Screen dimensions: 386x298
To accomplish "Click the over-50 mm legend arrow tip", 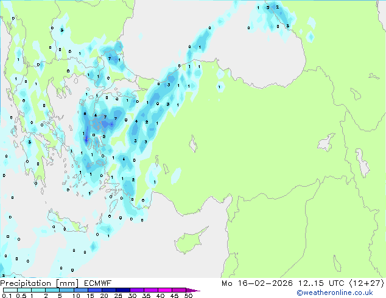I will coord(193,290).
